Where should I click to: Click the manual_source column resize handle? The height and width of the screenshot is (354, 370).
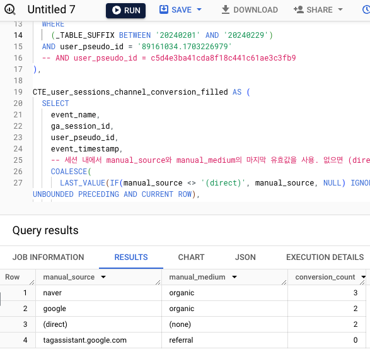(x=158, y=282)
